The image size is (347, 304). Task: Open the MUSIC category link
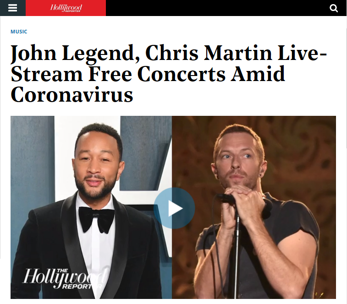pyautogui.click(x=19, y=32)
